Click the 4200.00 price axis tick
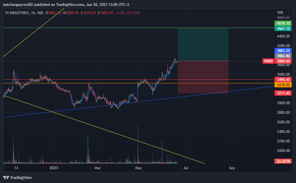Viewport: 296px width, 183px height. pyautogui.click(x=283, y=46)
